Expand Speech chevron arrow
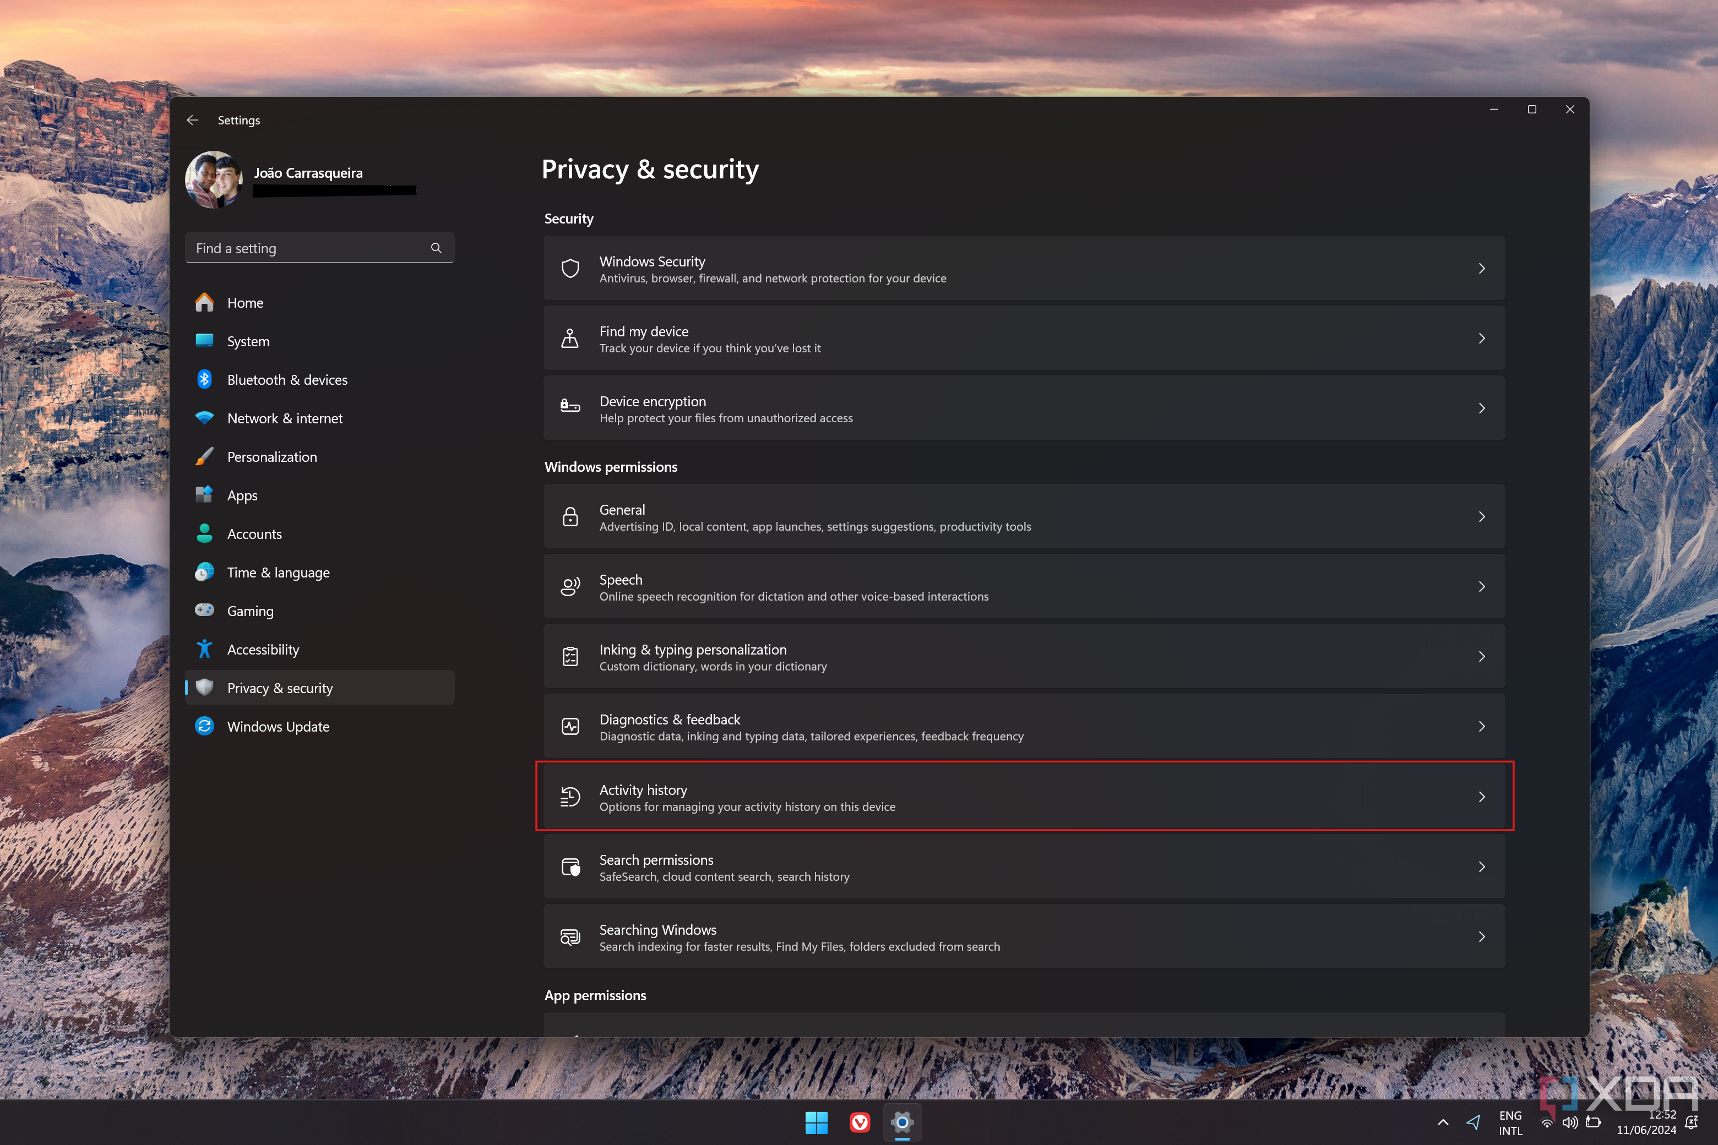The width and height of the screenshot is (1718, 1145). [1482, 586]
